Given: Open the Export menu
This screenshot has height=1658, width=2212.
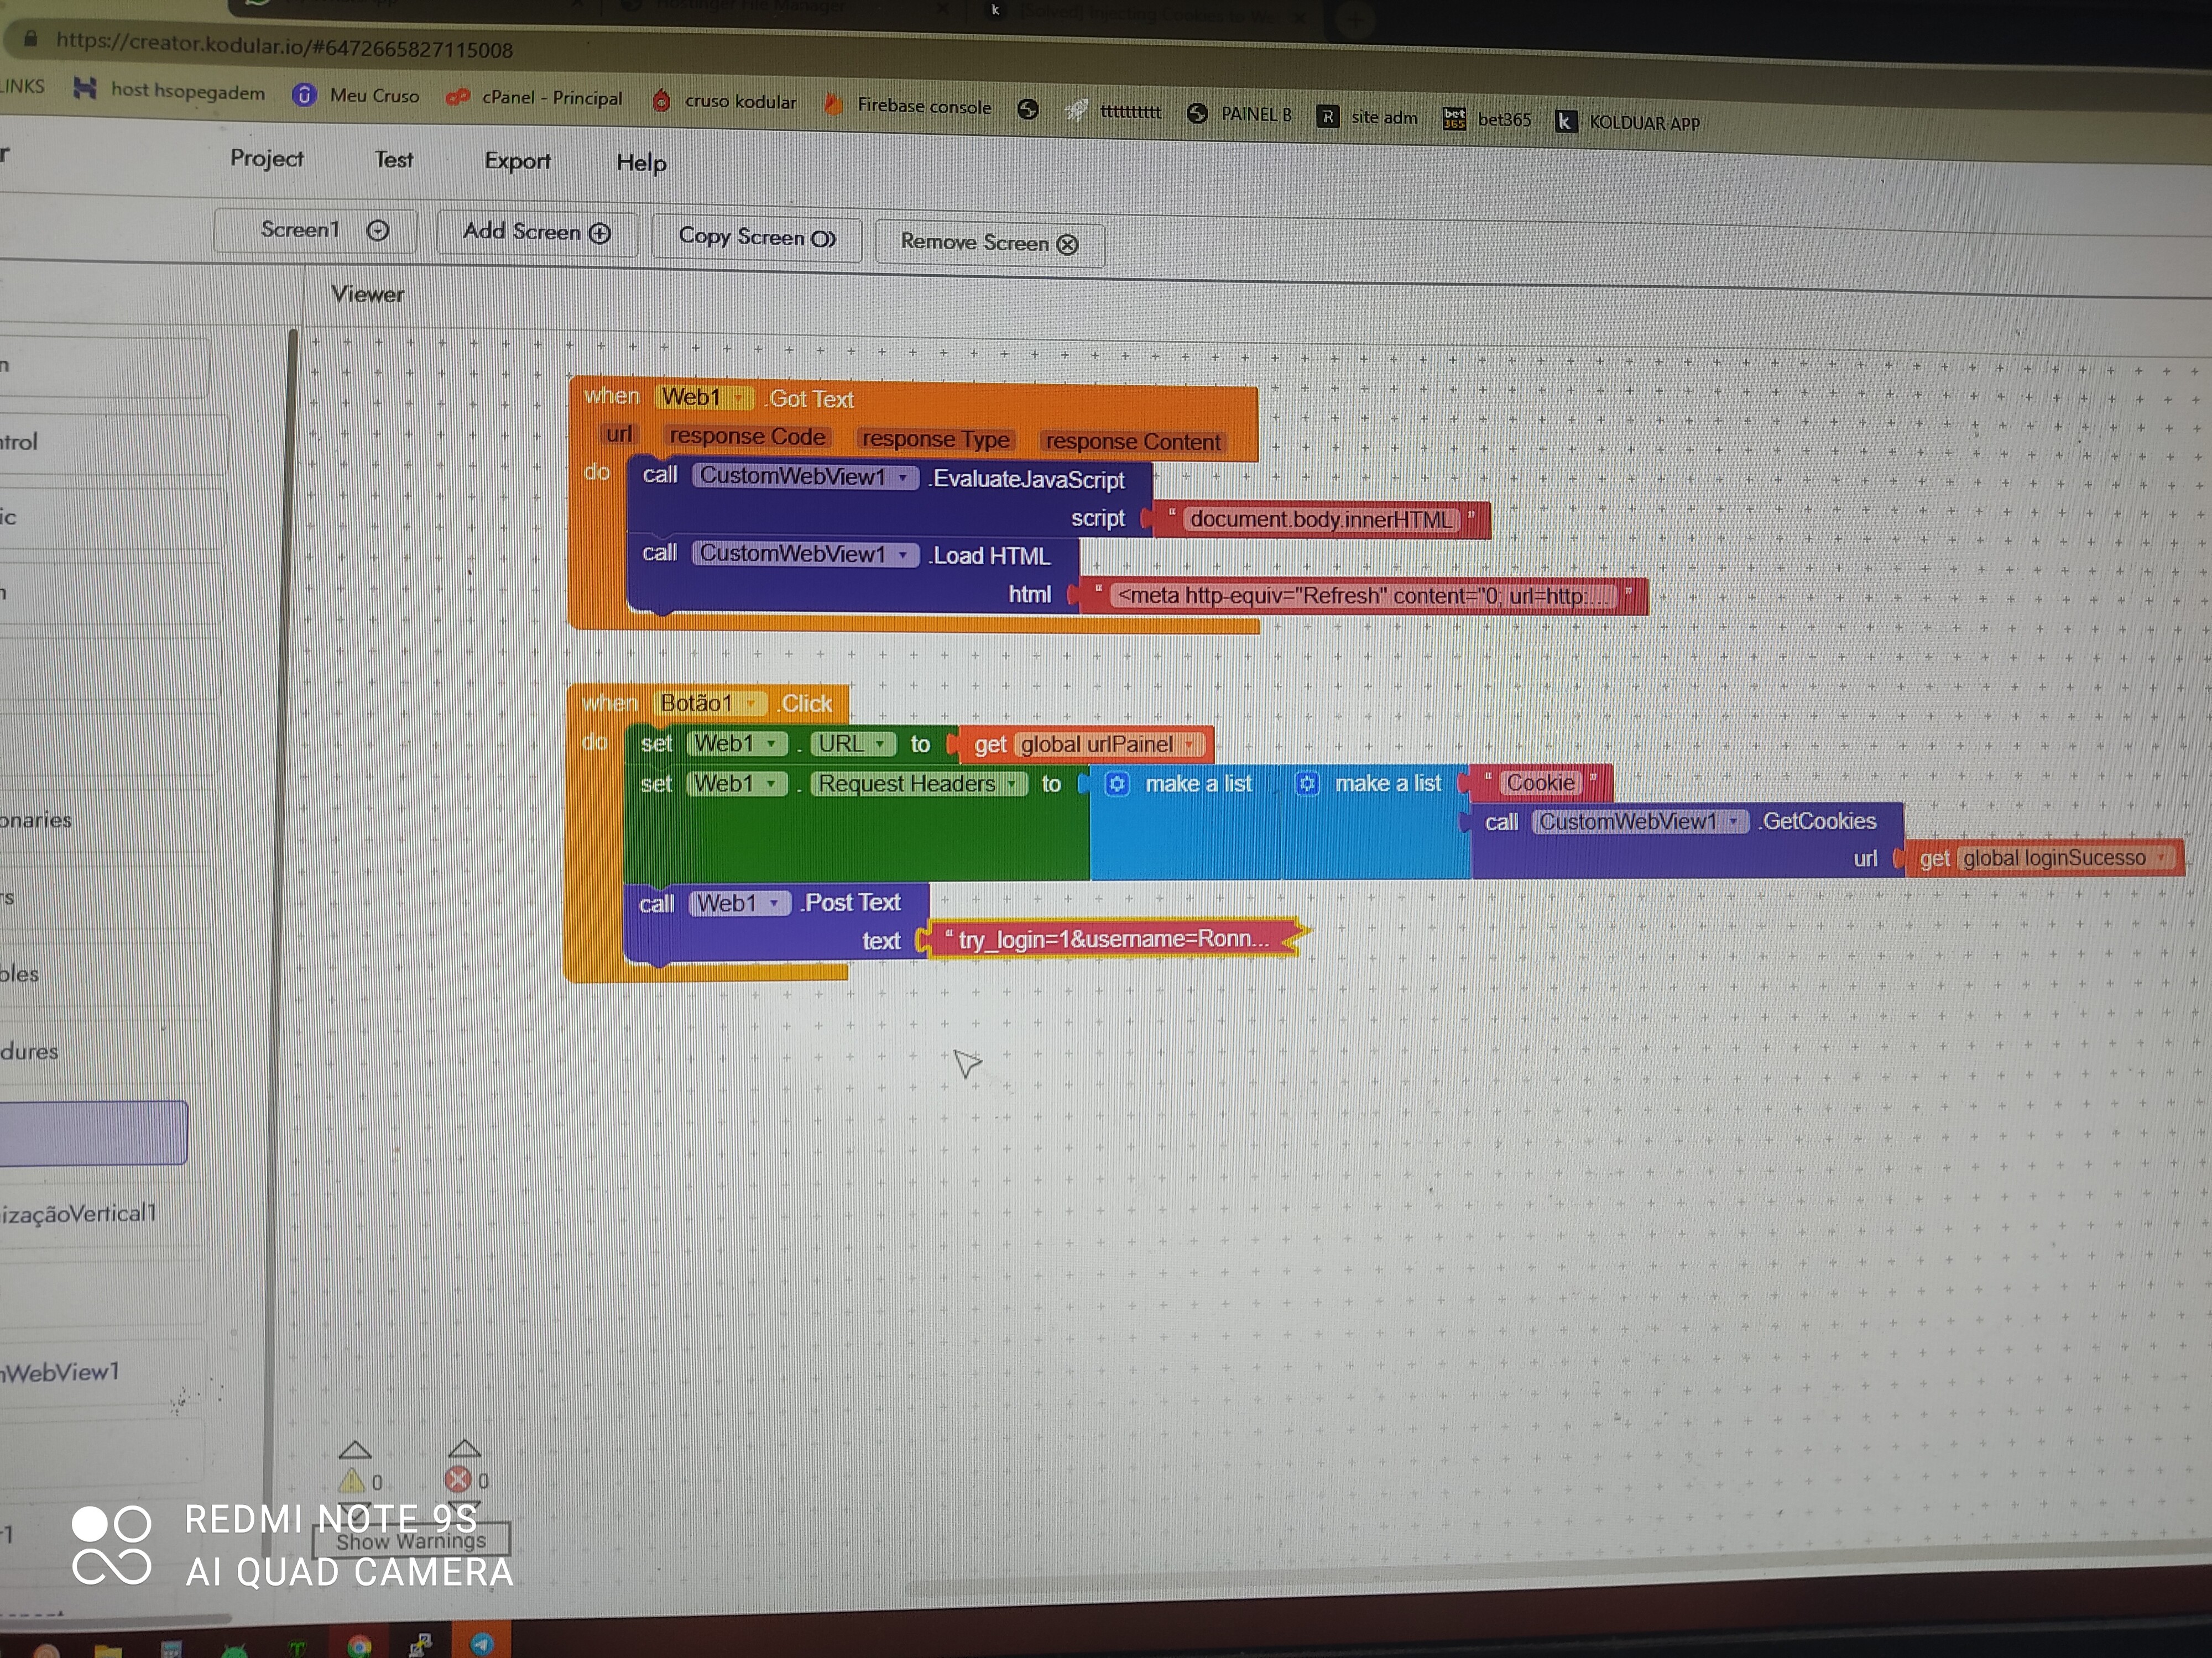Looking at the screenshot, I should pos(517,161).
